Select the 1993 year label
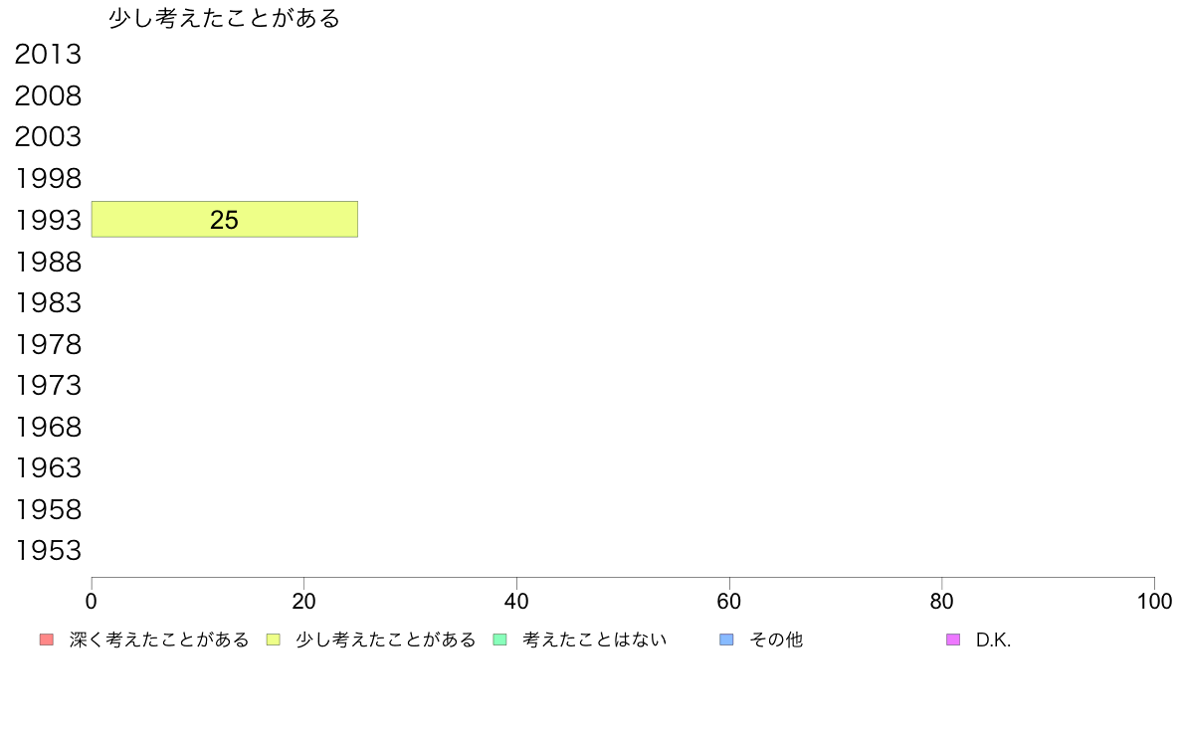 (48, 220)
